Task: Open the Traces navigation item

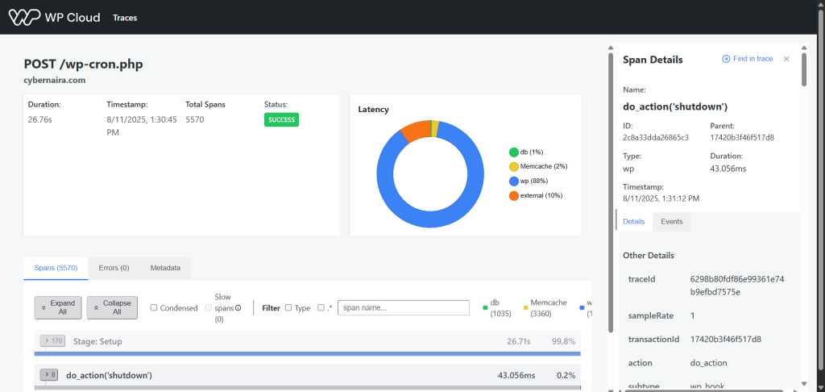Action: point(125,18)
